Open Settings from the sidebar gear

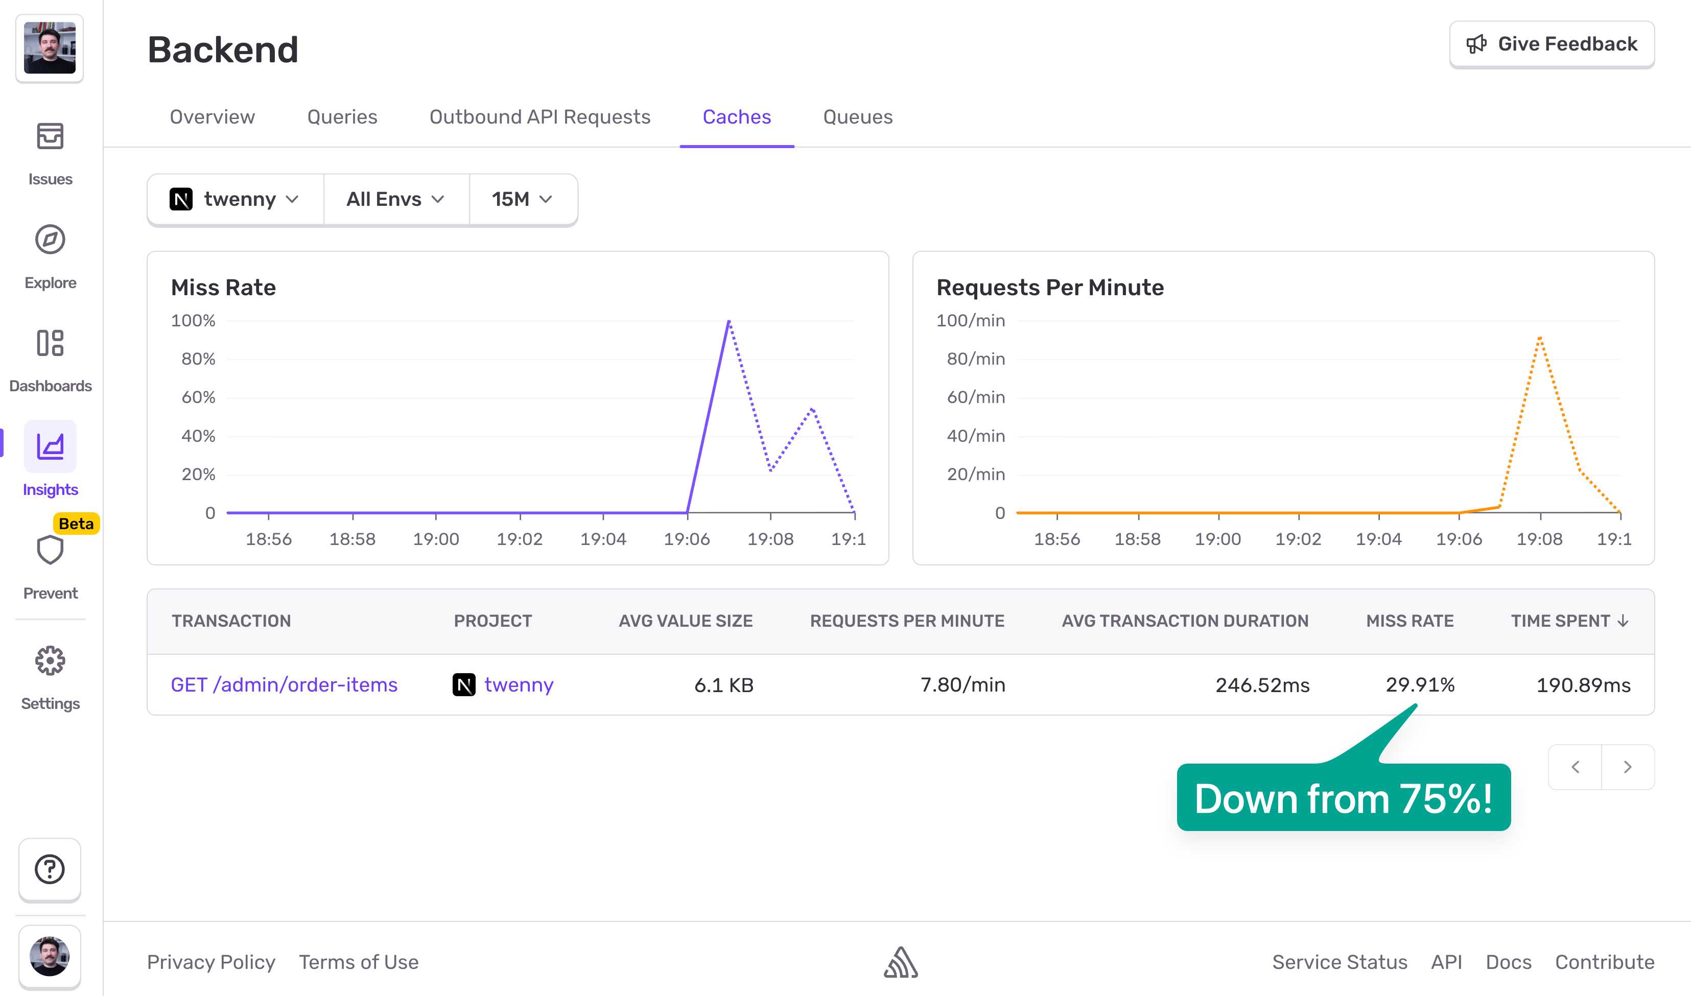[50, 661]
